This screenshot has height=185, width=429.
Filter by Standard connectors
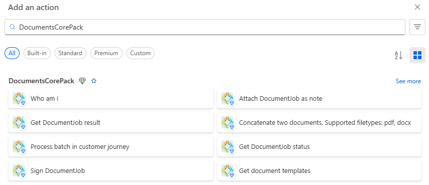(x=70, y=53)
